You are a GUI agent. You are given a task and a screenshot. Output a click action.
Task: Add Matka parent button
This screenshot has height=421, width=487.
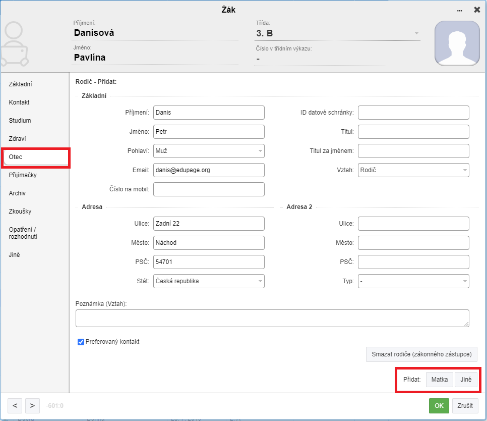(x=440, y=379)
